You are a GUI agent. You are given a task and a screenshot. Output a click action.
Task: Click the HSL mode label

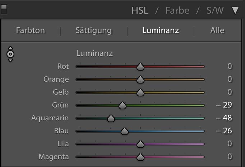[140, 10]
